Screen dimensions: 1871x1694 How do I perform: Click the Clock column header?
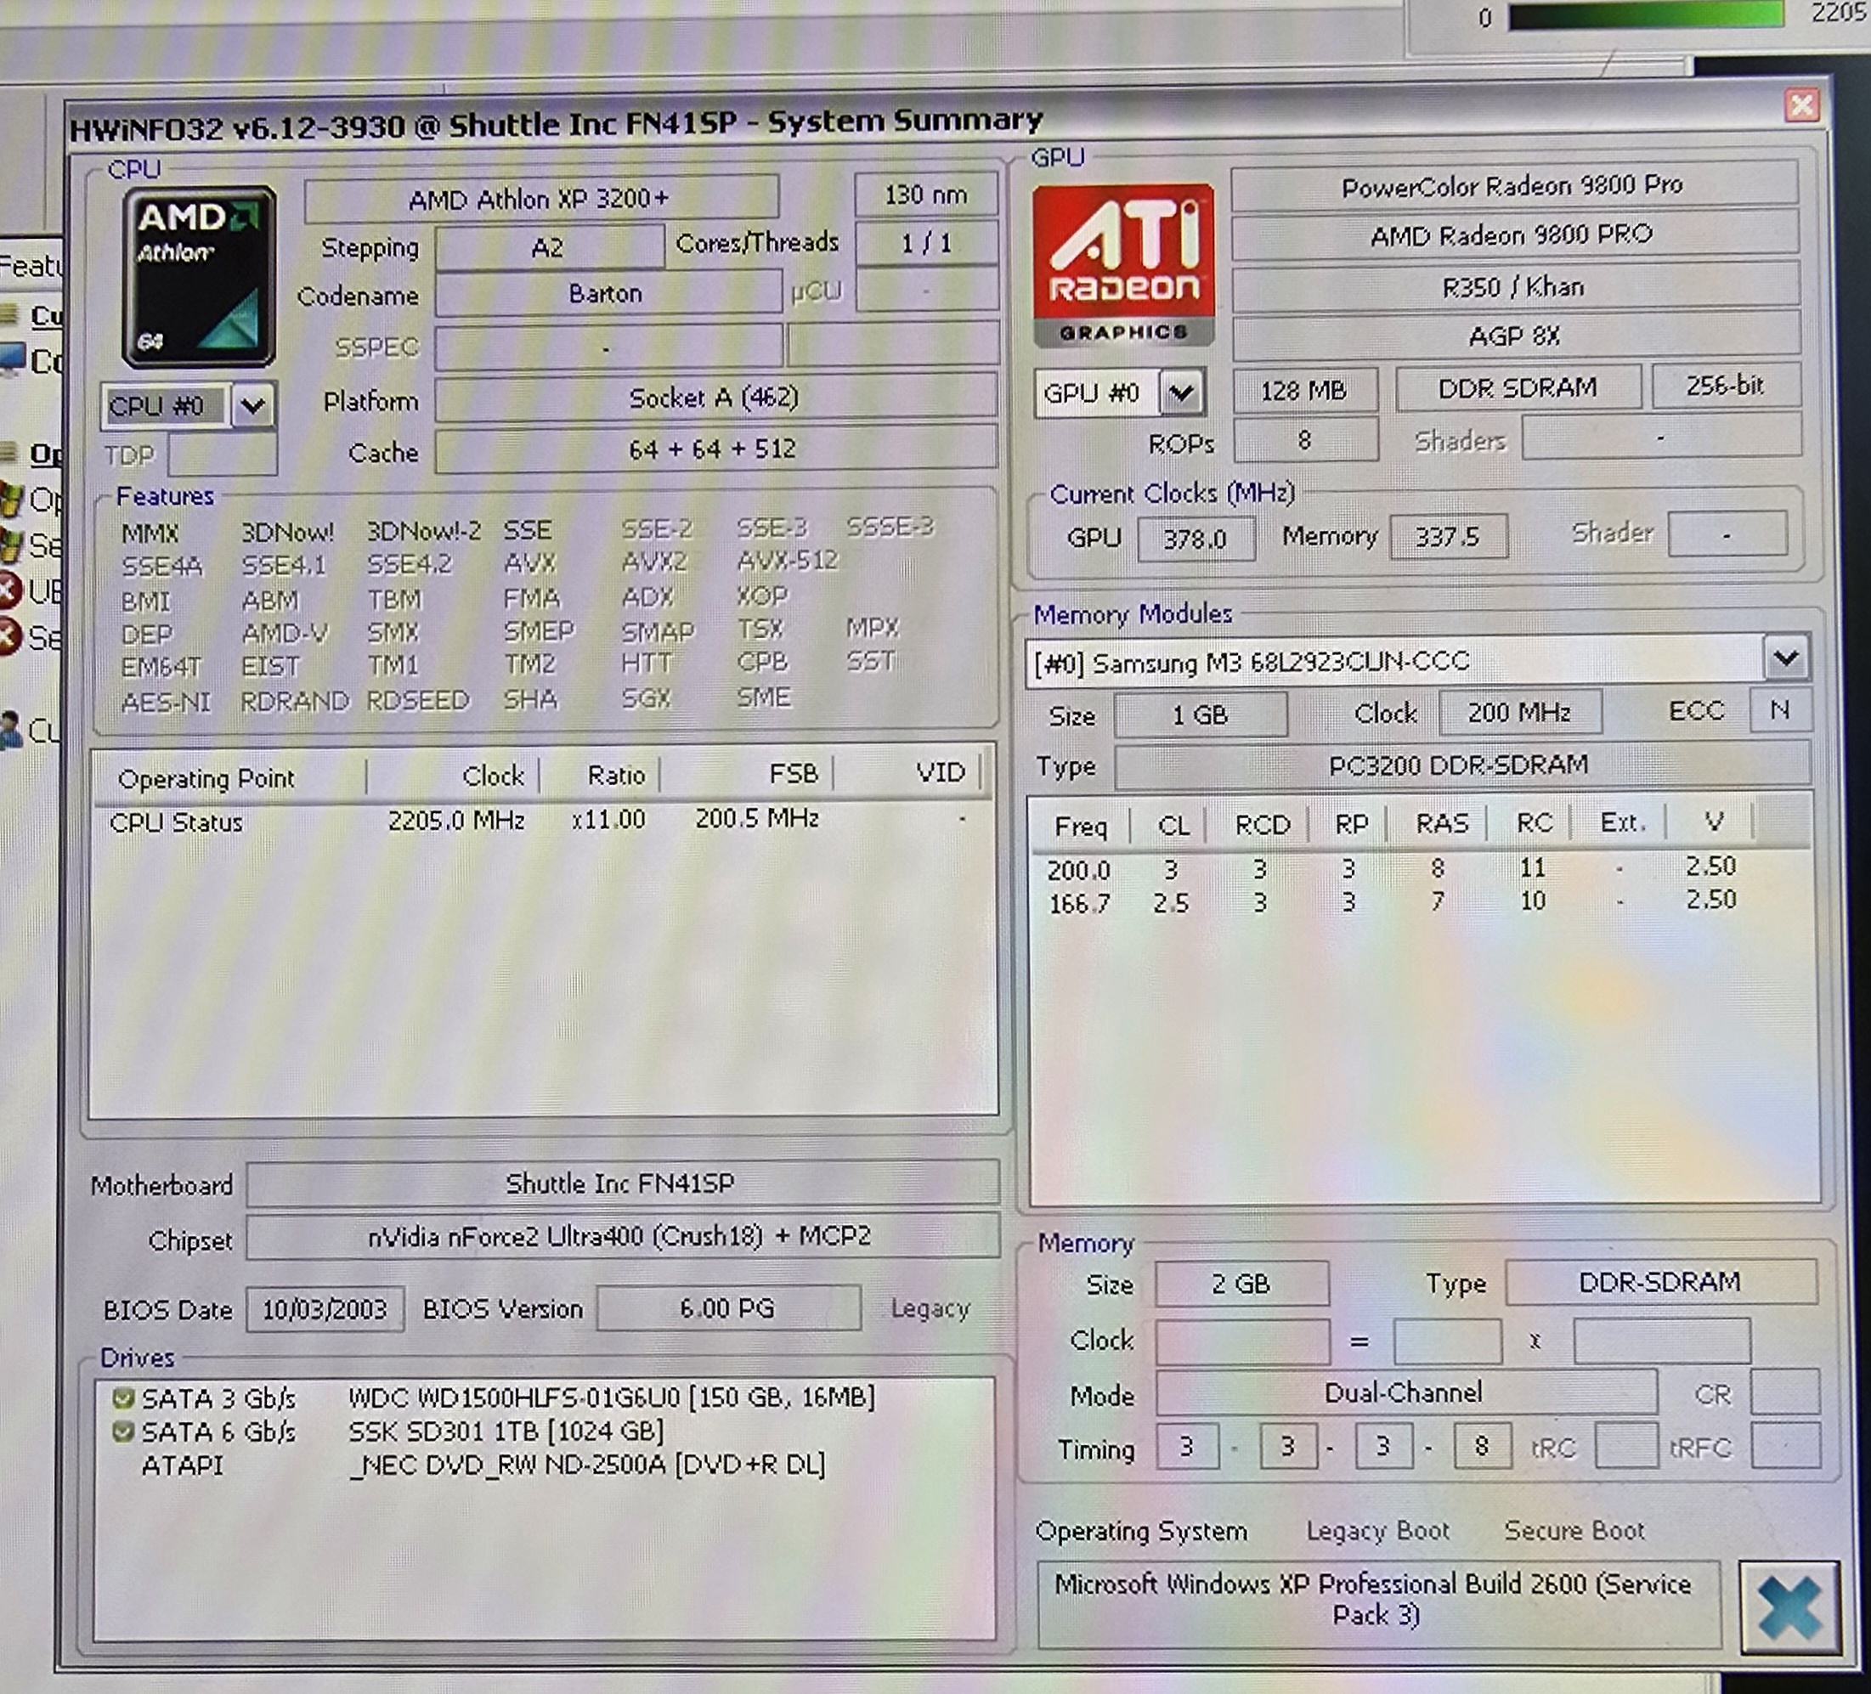pyautogui.click(x=493, y=776)
